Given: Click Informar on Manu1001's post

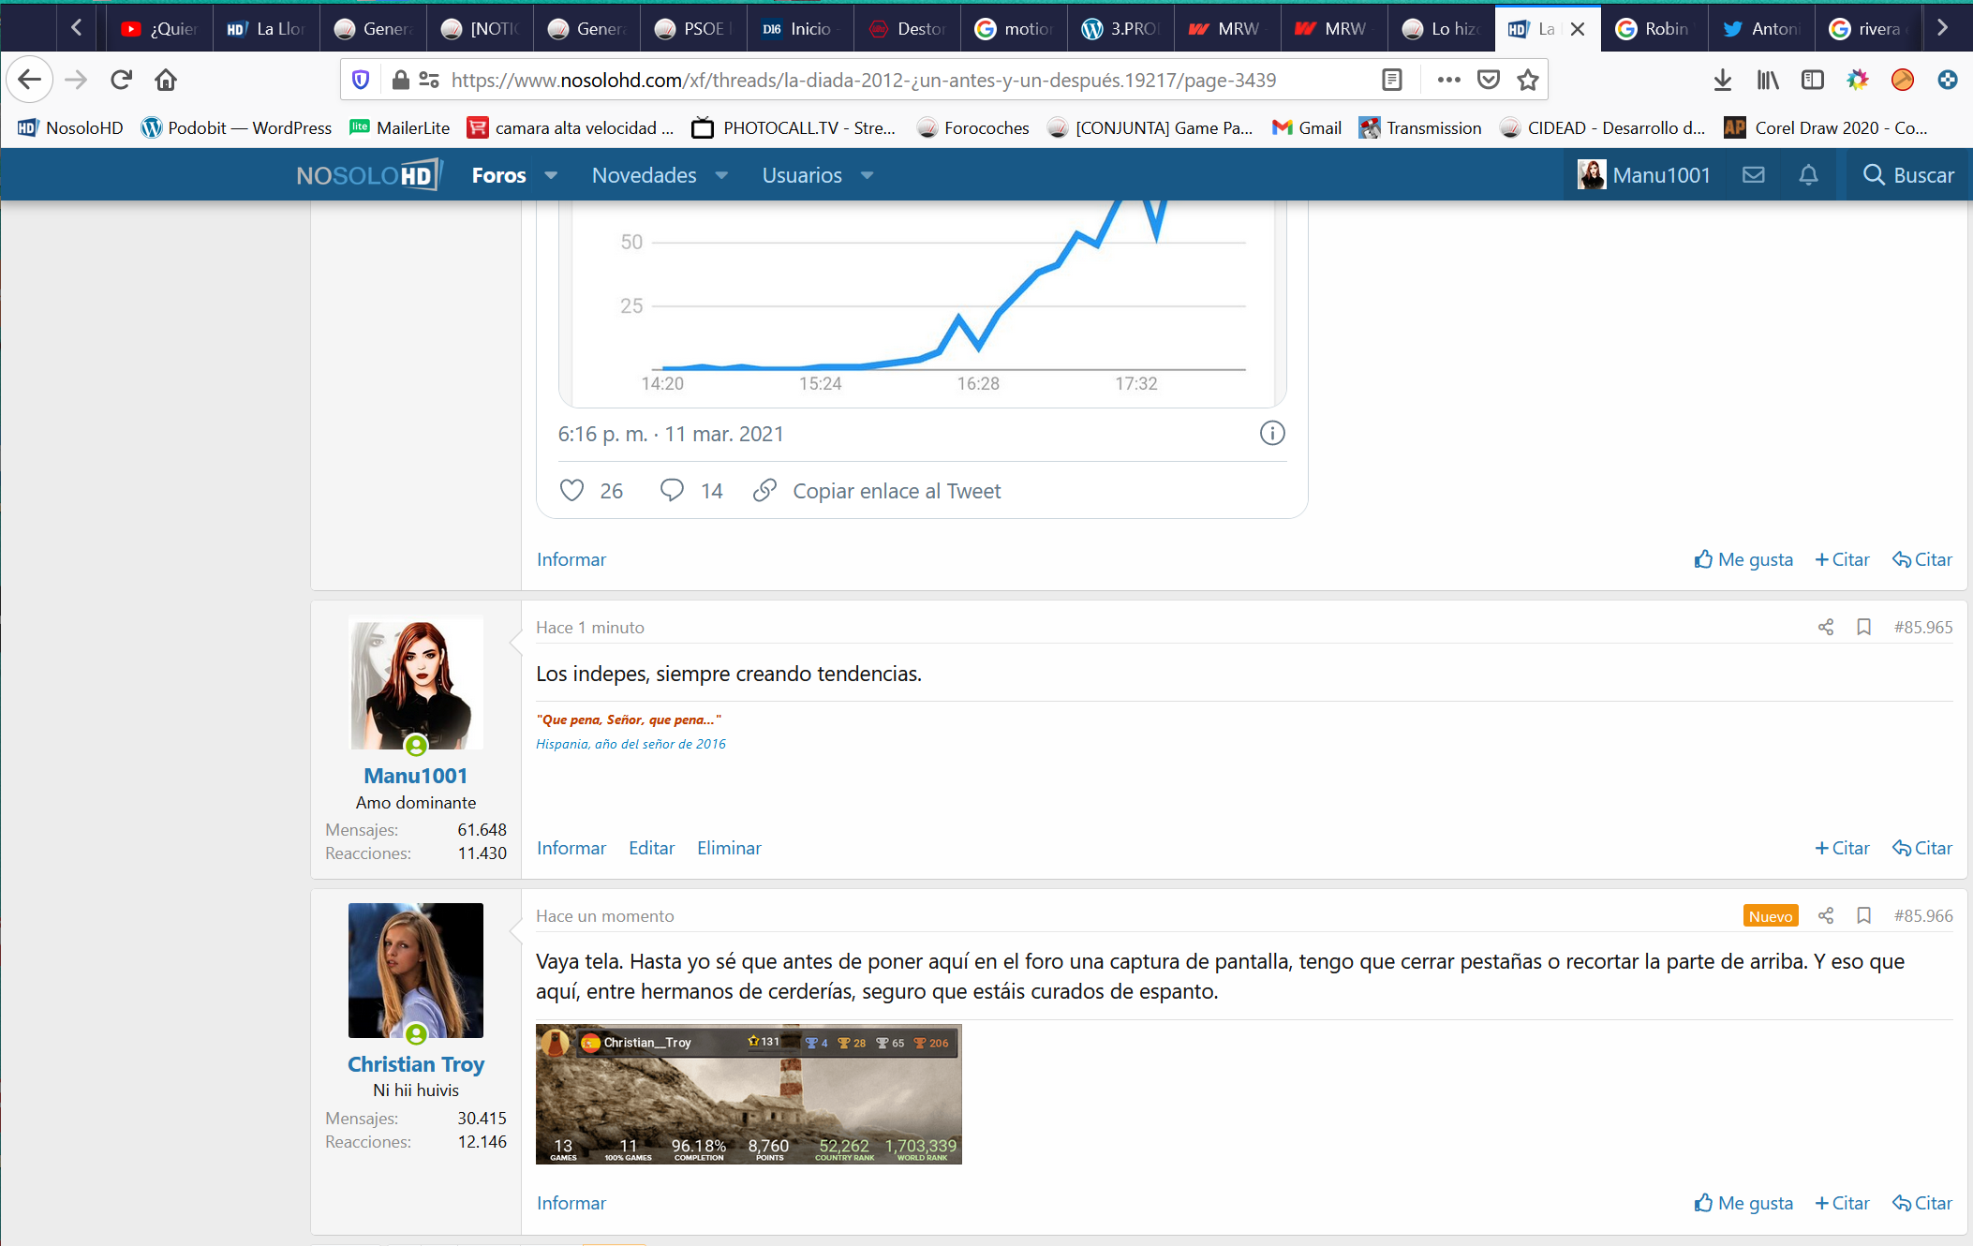Looking at the screenshot, I should click(571, 848).
